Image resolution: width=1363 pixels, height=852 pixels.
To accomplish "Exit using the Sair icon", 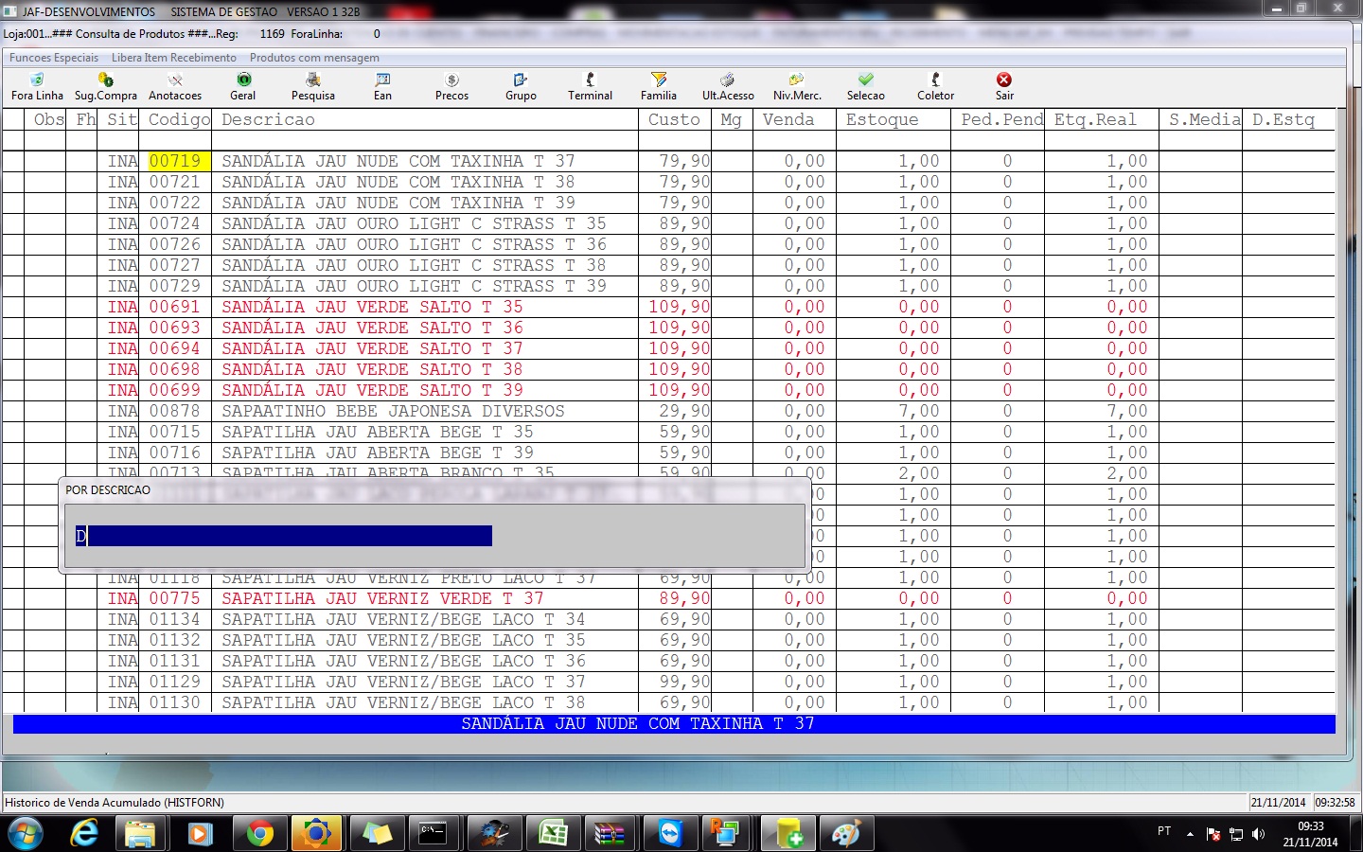I will click(1004, 80).
